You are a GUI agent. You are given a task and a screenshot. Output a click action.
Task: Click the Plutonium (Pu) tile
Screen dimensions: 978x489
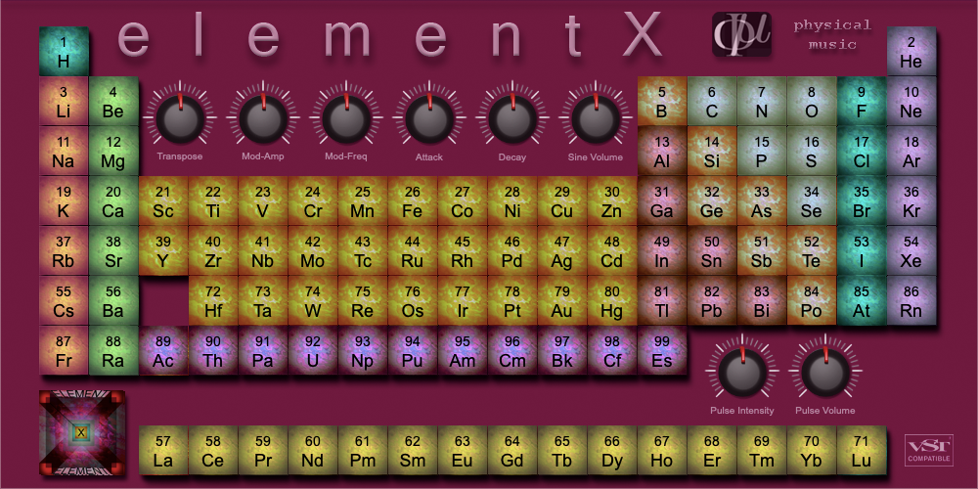[x=413, y=350]
